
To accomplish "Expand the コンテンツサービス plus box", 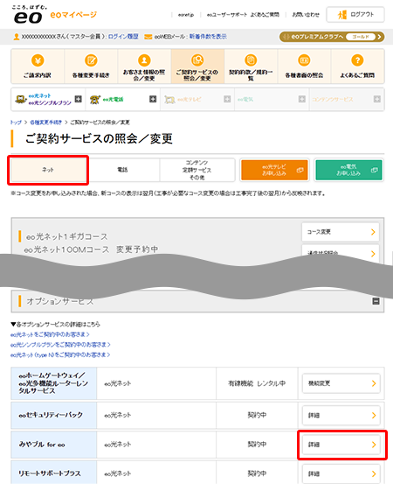I will click(376, 99).
